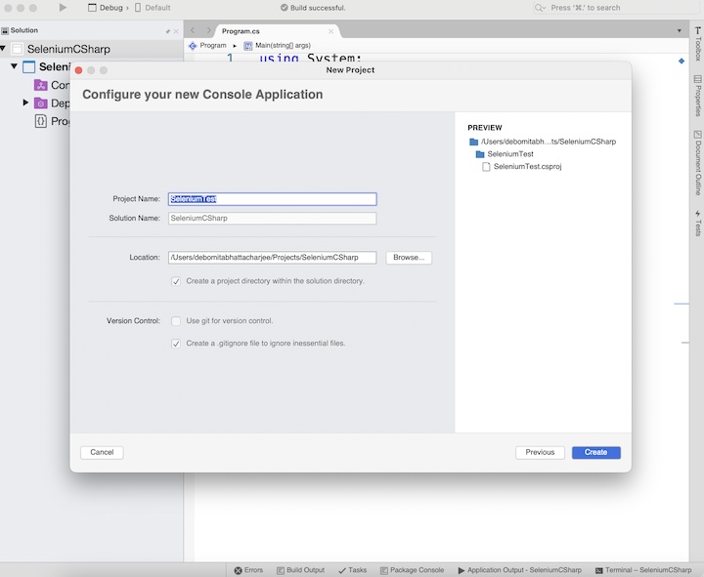Click the Solution pad icon

(5, 30)
